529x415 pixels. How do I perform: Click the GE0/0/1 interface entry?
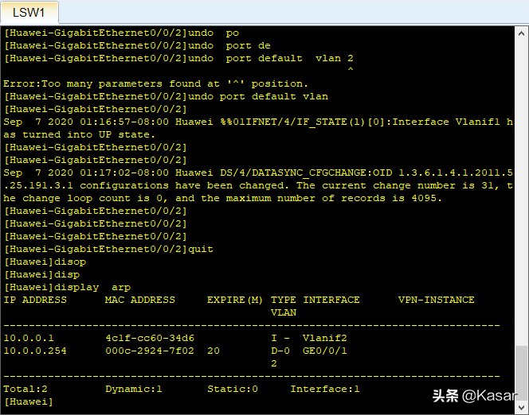[x=324, y=351]
